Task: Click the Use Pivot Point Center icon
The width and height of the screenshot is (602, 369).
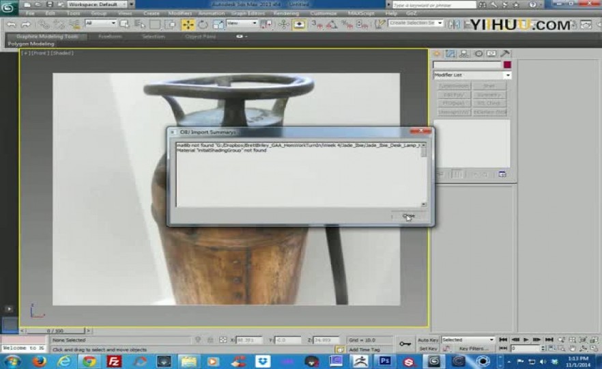Action: pyautogui.click(x=266, y=25)
